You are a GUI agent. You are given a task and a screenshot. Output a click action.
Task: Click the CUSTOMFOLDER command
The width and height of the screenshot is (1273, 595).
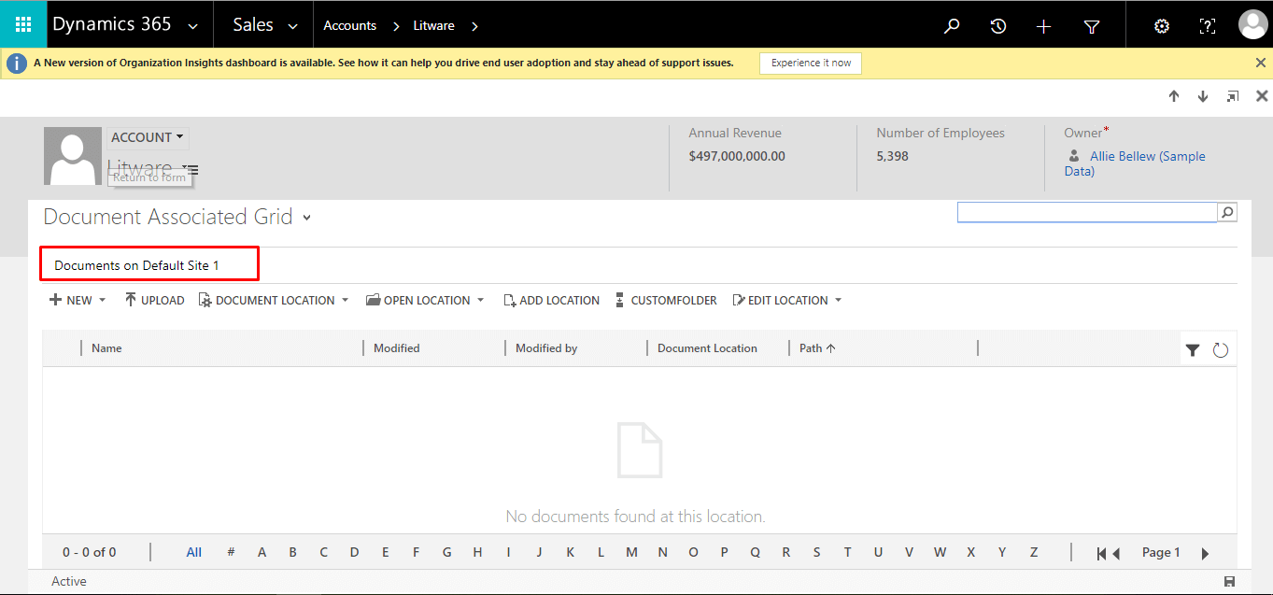click(666, 300)
